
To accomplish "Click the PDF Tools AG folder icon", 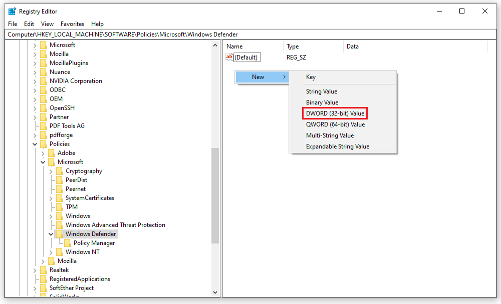I will click(44, 126).
